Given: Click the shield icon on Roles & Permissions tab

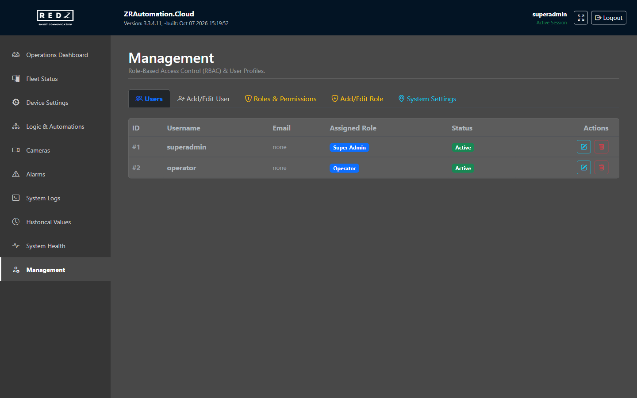Looking at the screenshot, I should coord(248,99).
